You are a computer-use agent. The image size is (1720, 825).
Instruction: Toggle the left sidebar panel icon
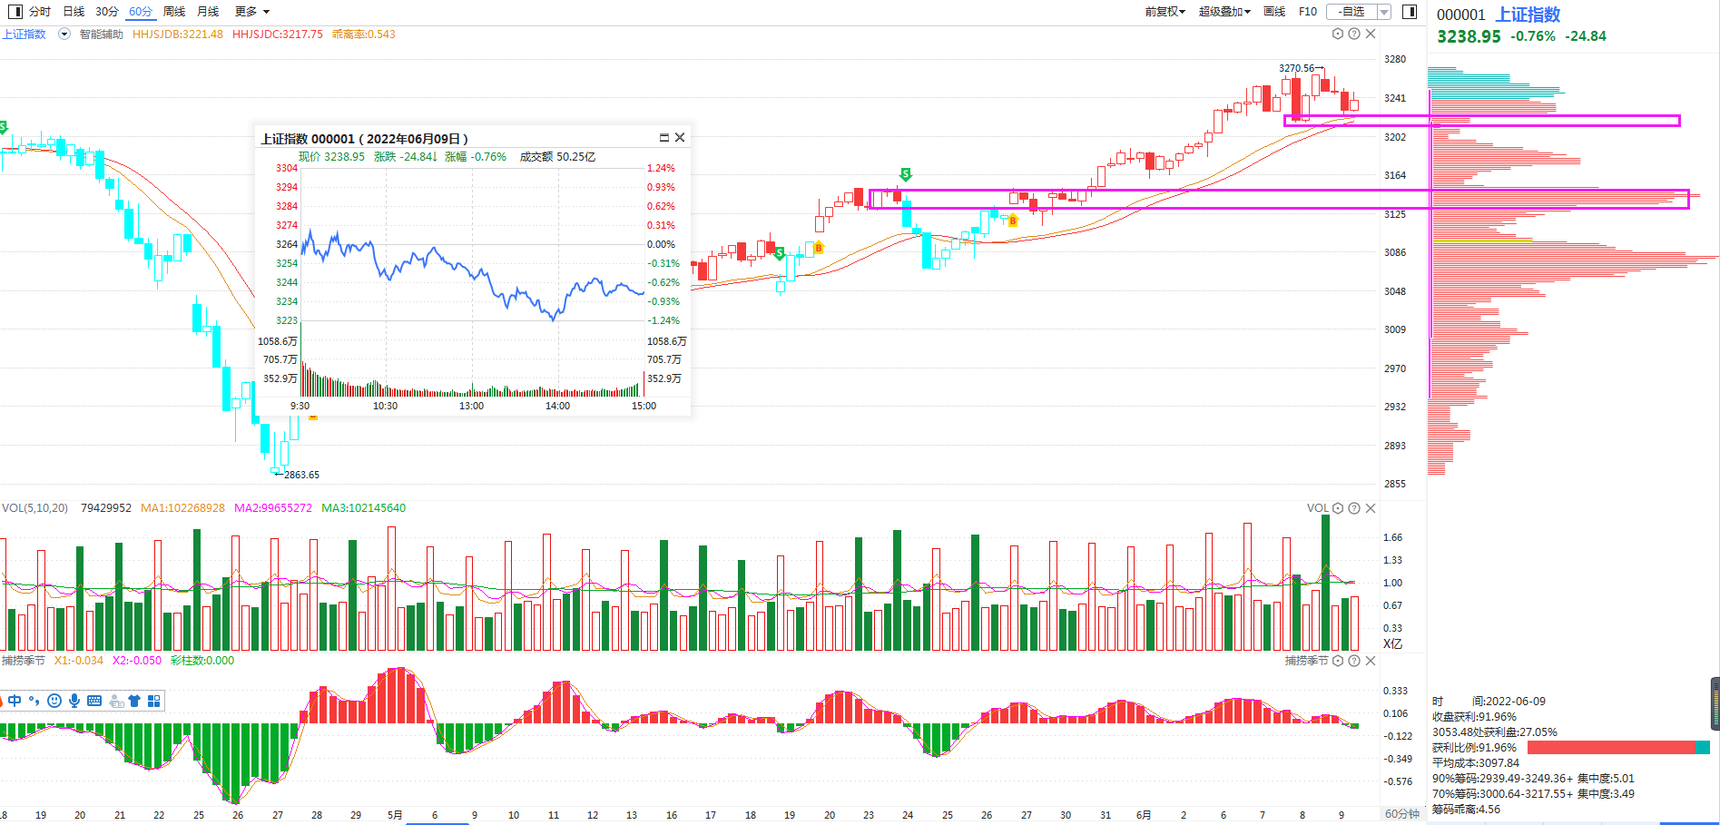(x=15, y=12)
